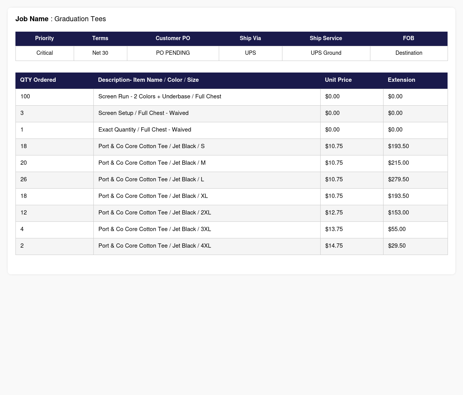Image resolution: width=463 pixels, height=395 pixels.
Task: Select quantity 20 cell
Action: pyautogui.click(x=54, y=164)
